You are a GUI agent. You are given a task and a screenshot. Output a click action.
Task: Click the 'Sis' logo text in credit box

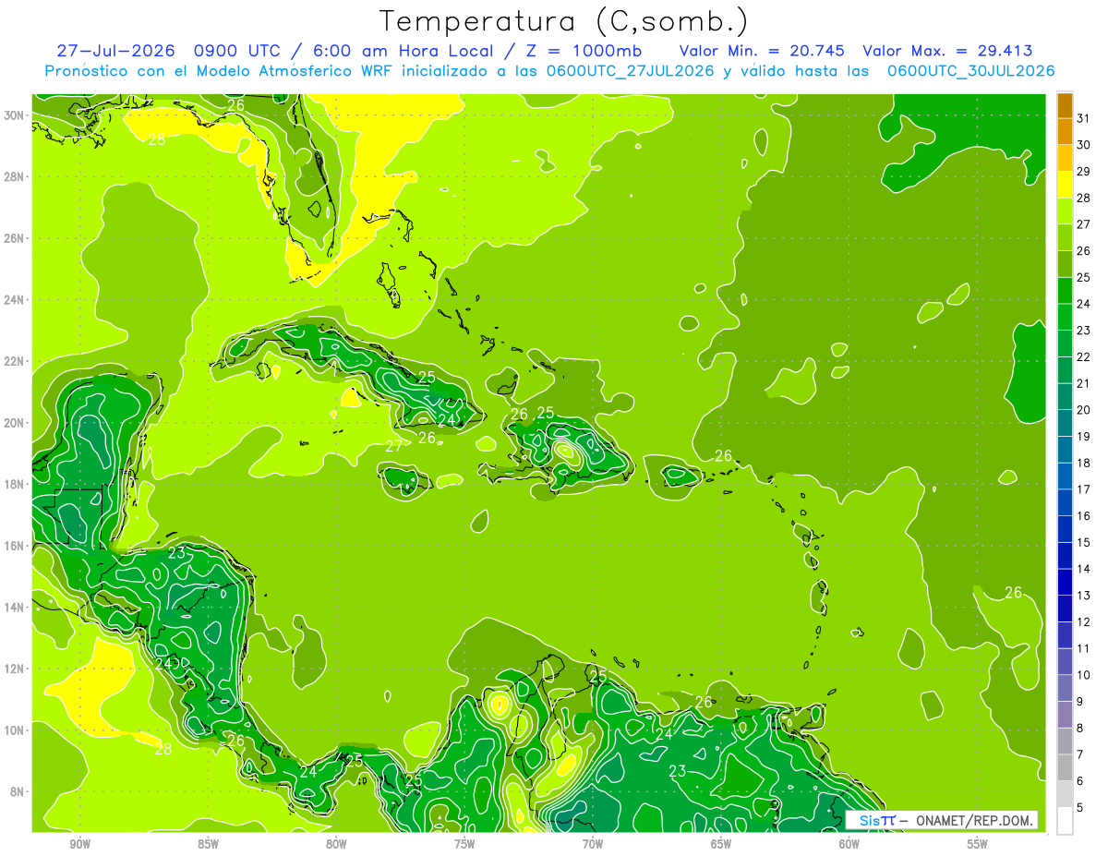pos(869,820)
